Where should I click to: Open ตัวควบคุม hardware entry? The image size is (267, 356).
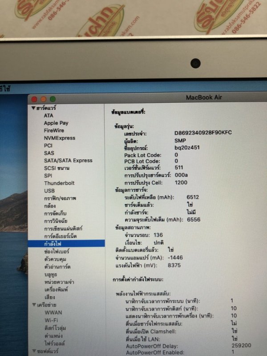click(55, 259)
